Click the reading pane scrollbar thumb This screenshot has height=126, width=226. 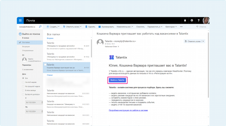pyautogui.click(x=208, y=65)
